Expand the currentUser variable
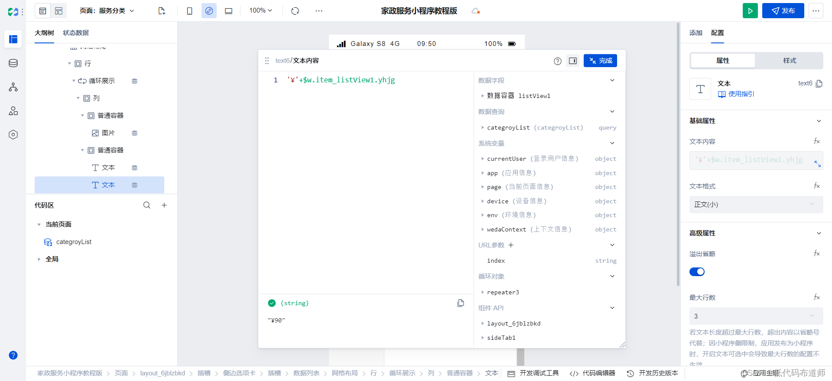The height and width of the screenshot is (381, 832). click(482, 159)
